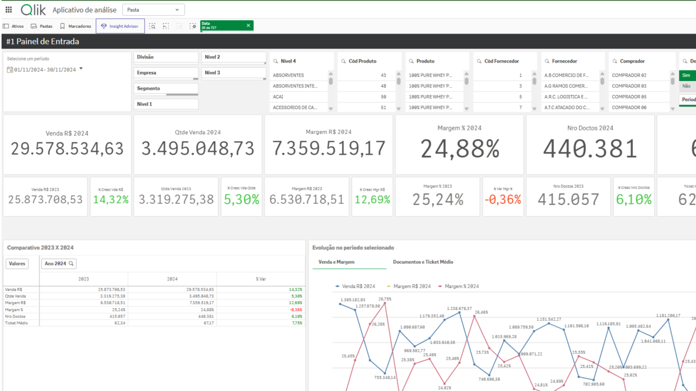
Task: Select Não option in the filter
Action: pyautogui.click(x=687, y=86)
